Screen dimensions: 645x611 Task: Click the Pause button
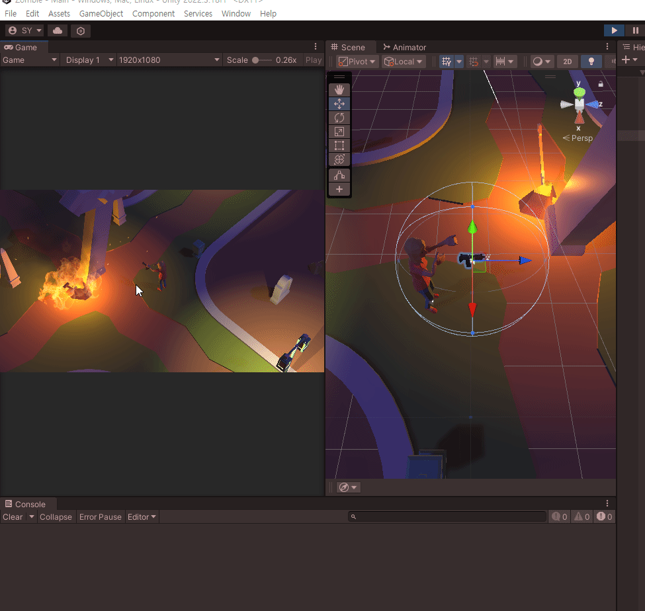pyautogui.click(x=635, y=30)
